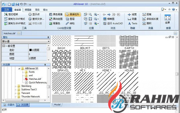Click the blue forward arrow in 浏览 group
The image size is (180, 113).
[x=109, y=14]
